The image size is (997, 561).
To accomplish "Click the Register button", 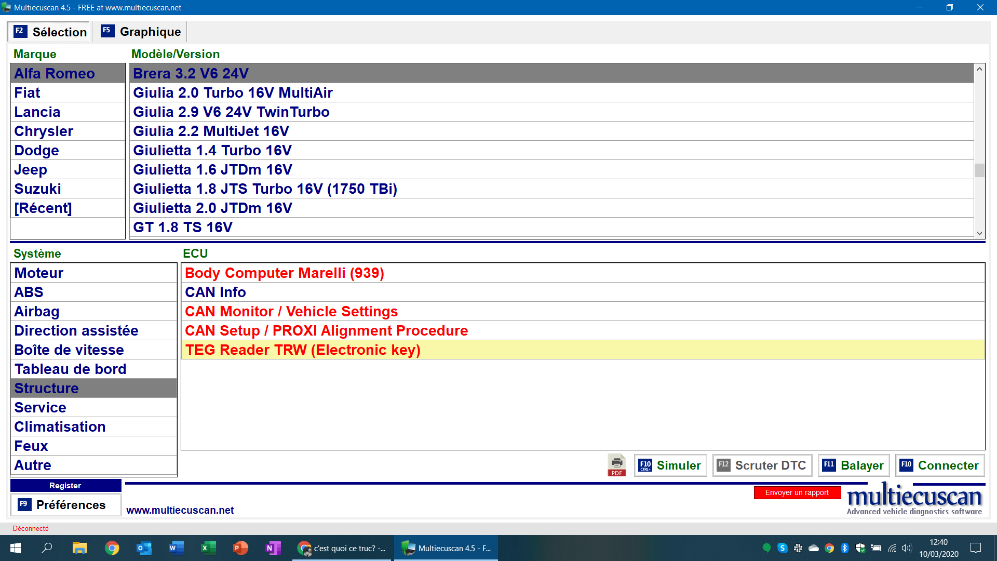I will point(65,485).
